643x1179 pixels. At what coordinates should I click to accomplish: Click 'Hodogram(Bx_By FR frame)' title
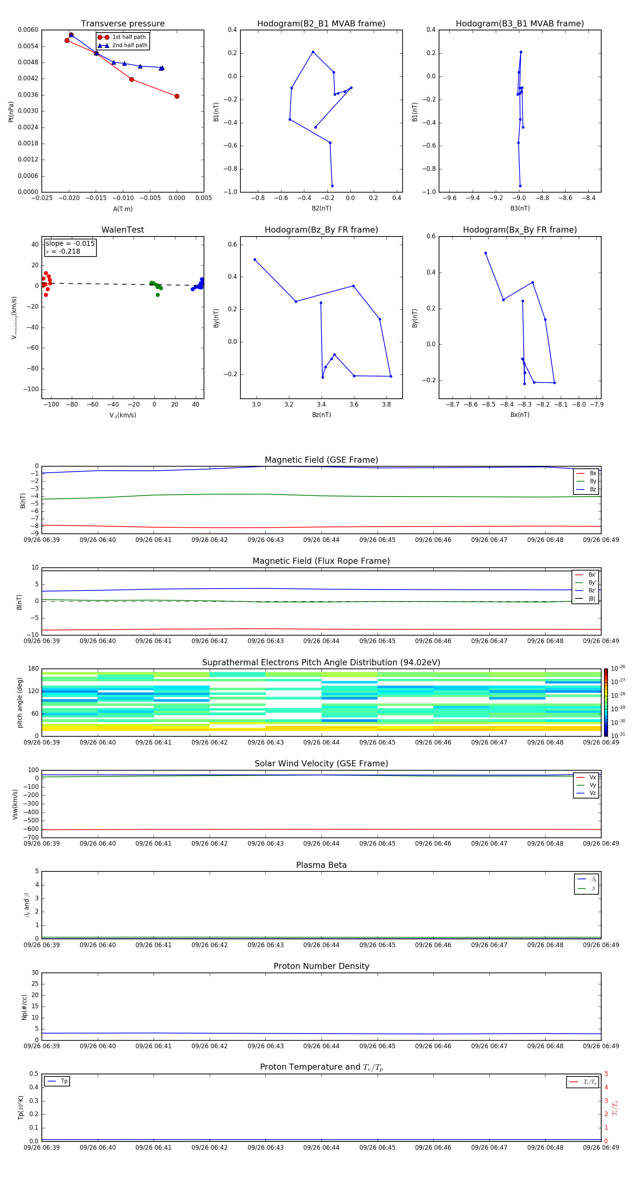[x=520, y=230]
